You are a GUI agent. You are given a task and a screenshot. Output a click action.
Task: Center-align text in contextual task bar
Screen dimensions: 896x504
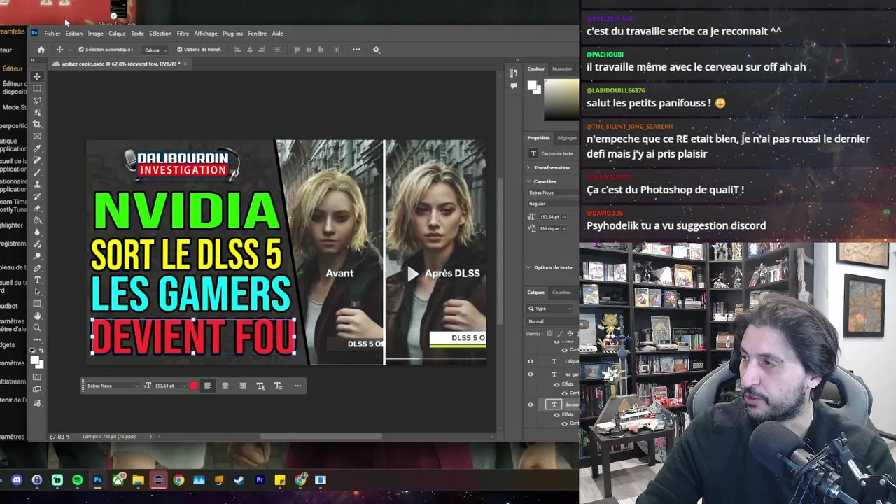(x=225, y=386)
